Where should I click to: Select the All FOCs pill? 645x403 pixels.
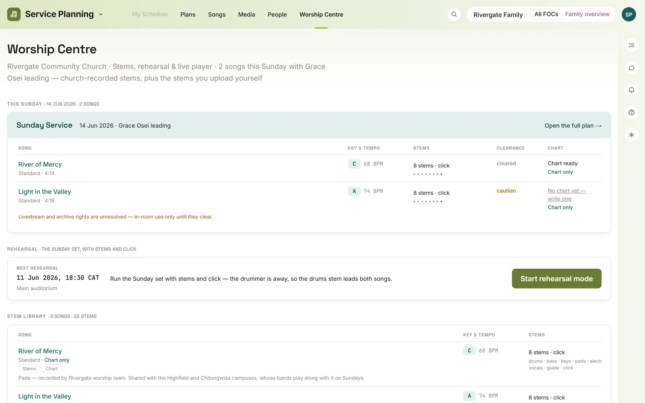click(546, 14)
